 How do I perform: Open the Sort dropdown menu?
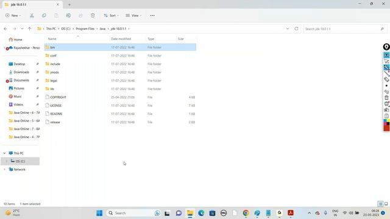pos(111,15)
